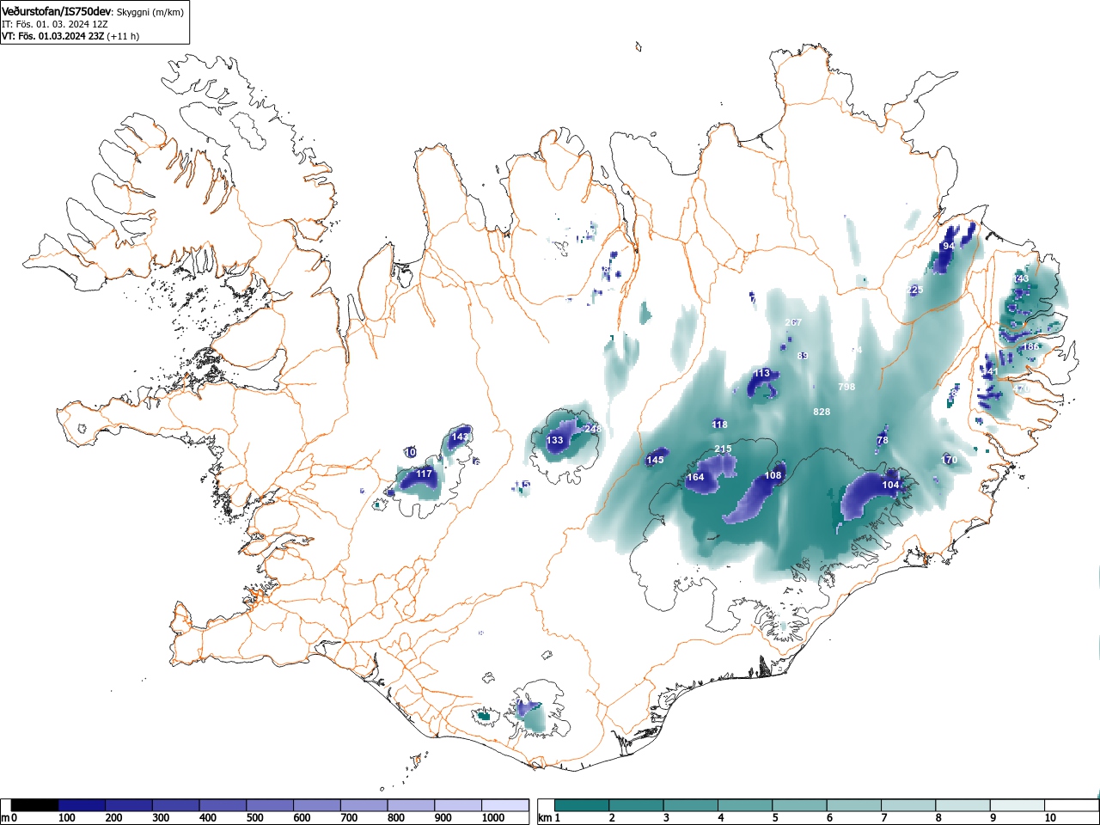Pick the m-scale swatch between 100 and 200
This screenshot has width=1100, height=825.
82,805
